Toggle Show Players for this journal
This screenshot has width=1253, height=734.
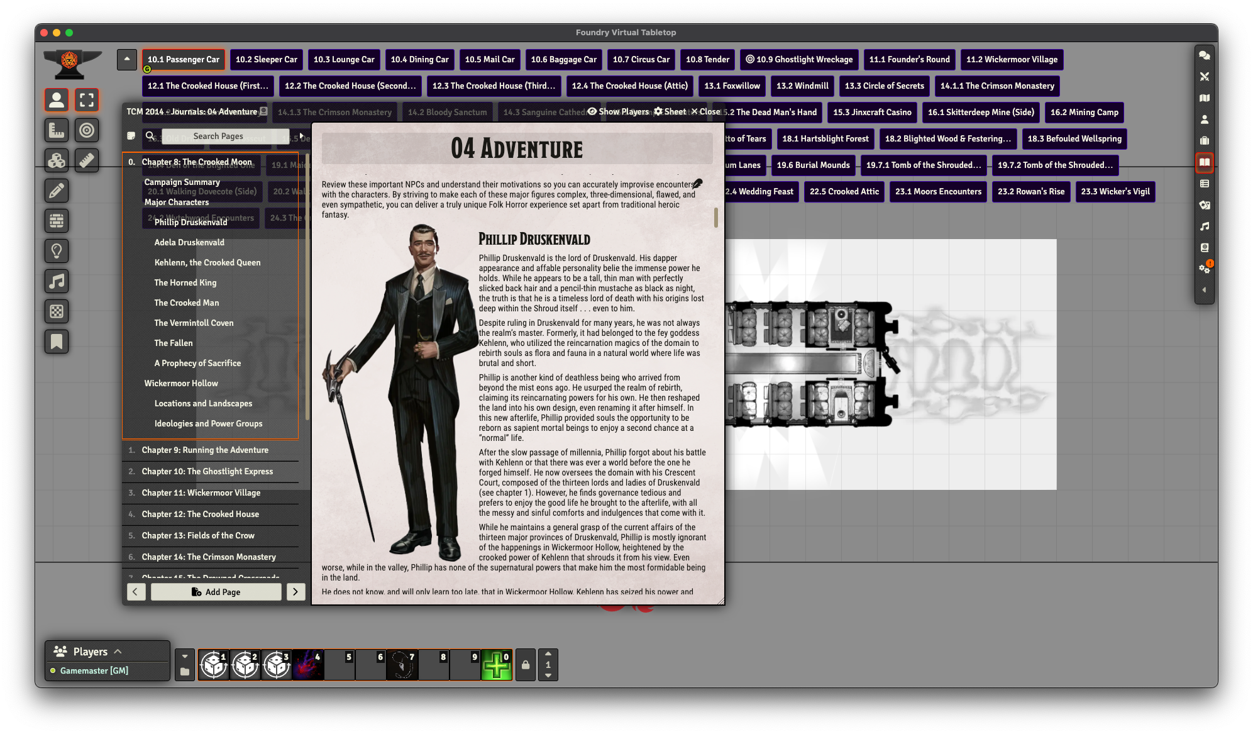619,111
